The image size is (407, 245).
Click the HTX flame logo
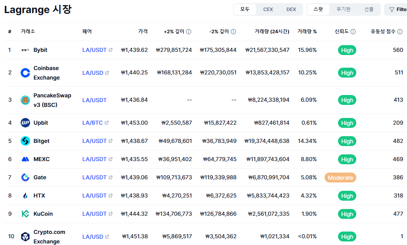tap(25, 196)
